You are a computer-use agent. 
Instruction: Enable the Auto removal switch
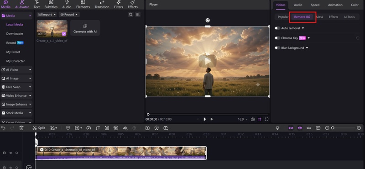pyautogui.click(x=277, y=28)
